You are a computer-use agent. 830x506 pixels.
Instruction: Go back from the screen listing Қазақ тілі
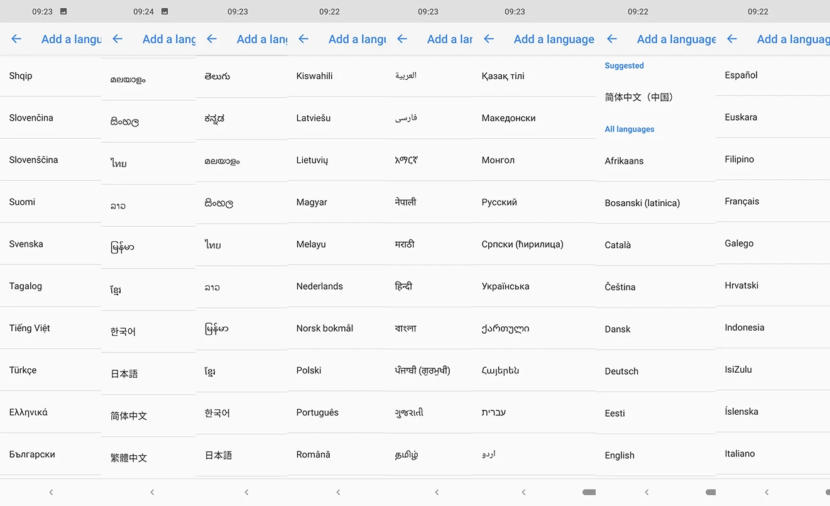489,39
